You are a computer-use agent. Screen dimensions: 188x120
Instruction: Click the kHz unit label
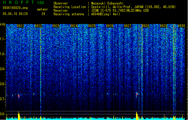(x=3, y=24)
